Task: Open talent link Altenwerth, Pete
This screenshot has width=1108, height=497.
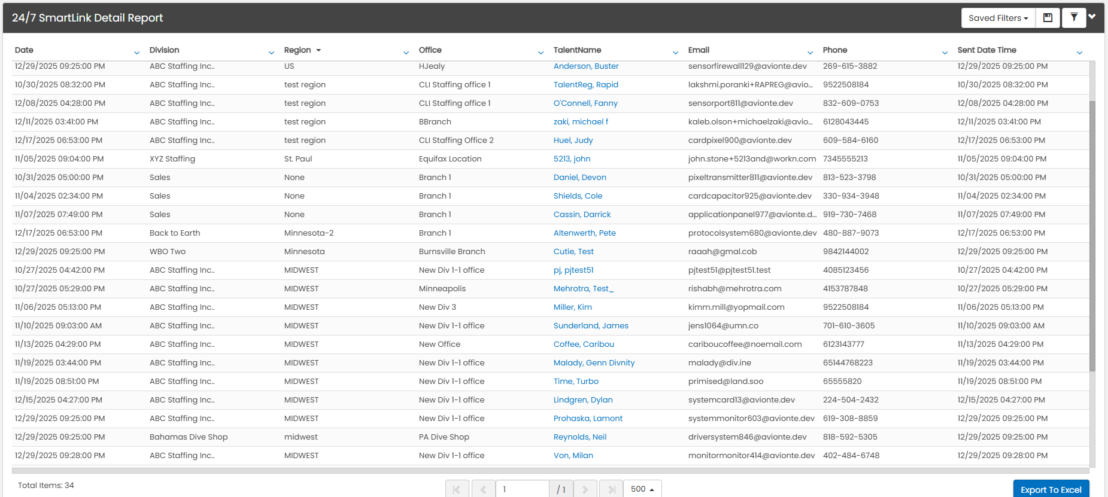Action: (585, 233)
